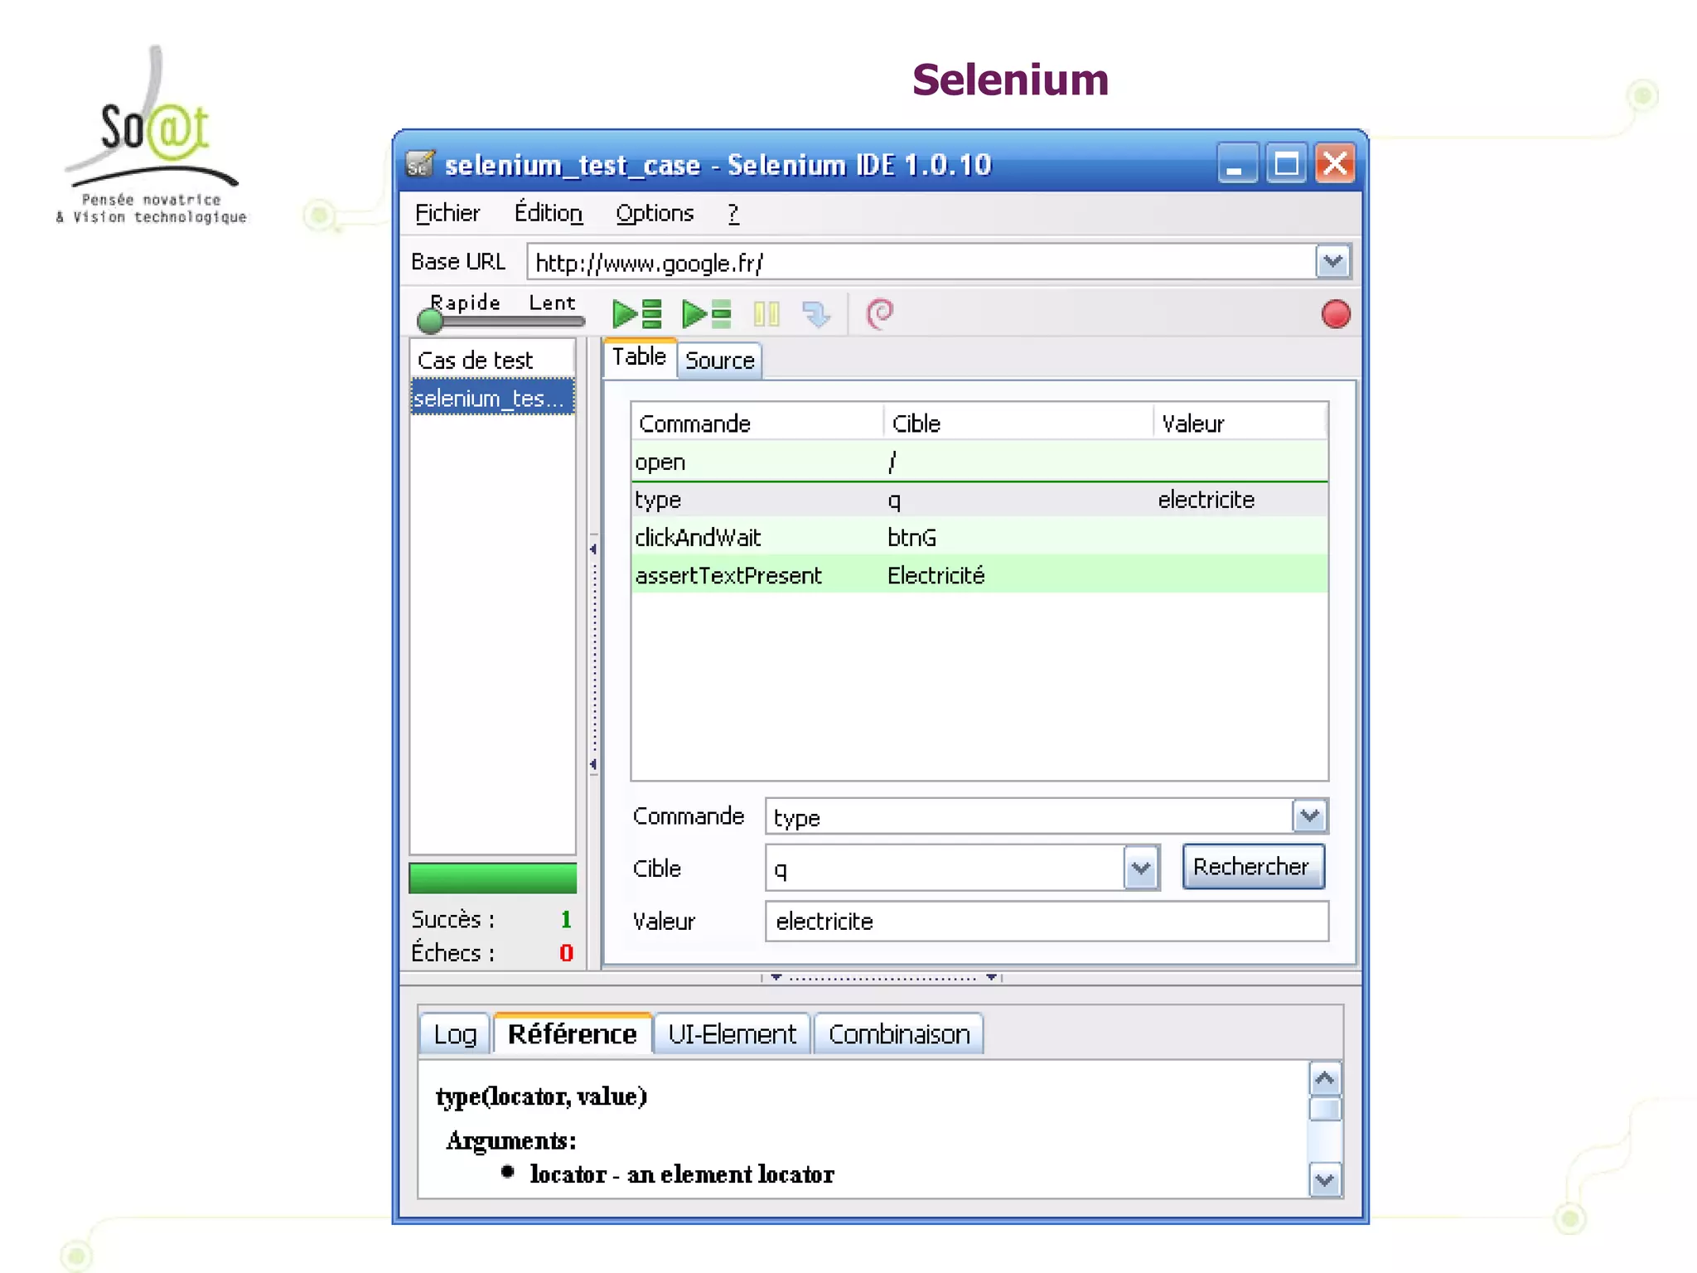Screen dimensions: 1697x1273
Task: Open the Options menu
Action: (654, 214)
